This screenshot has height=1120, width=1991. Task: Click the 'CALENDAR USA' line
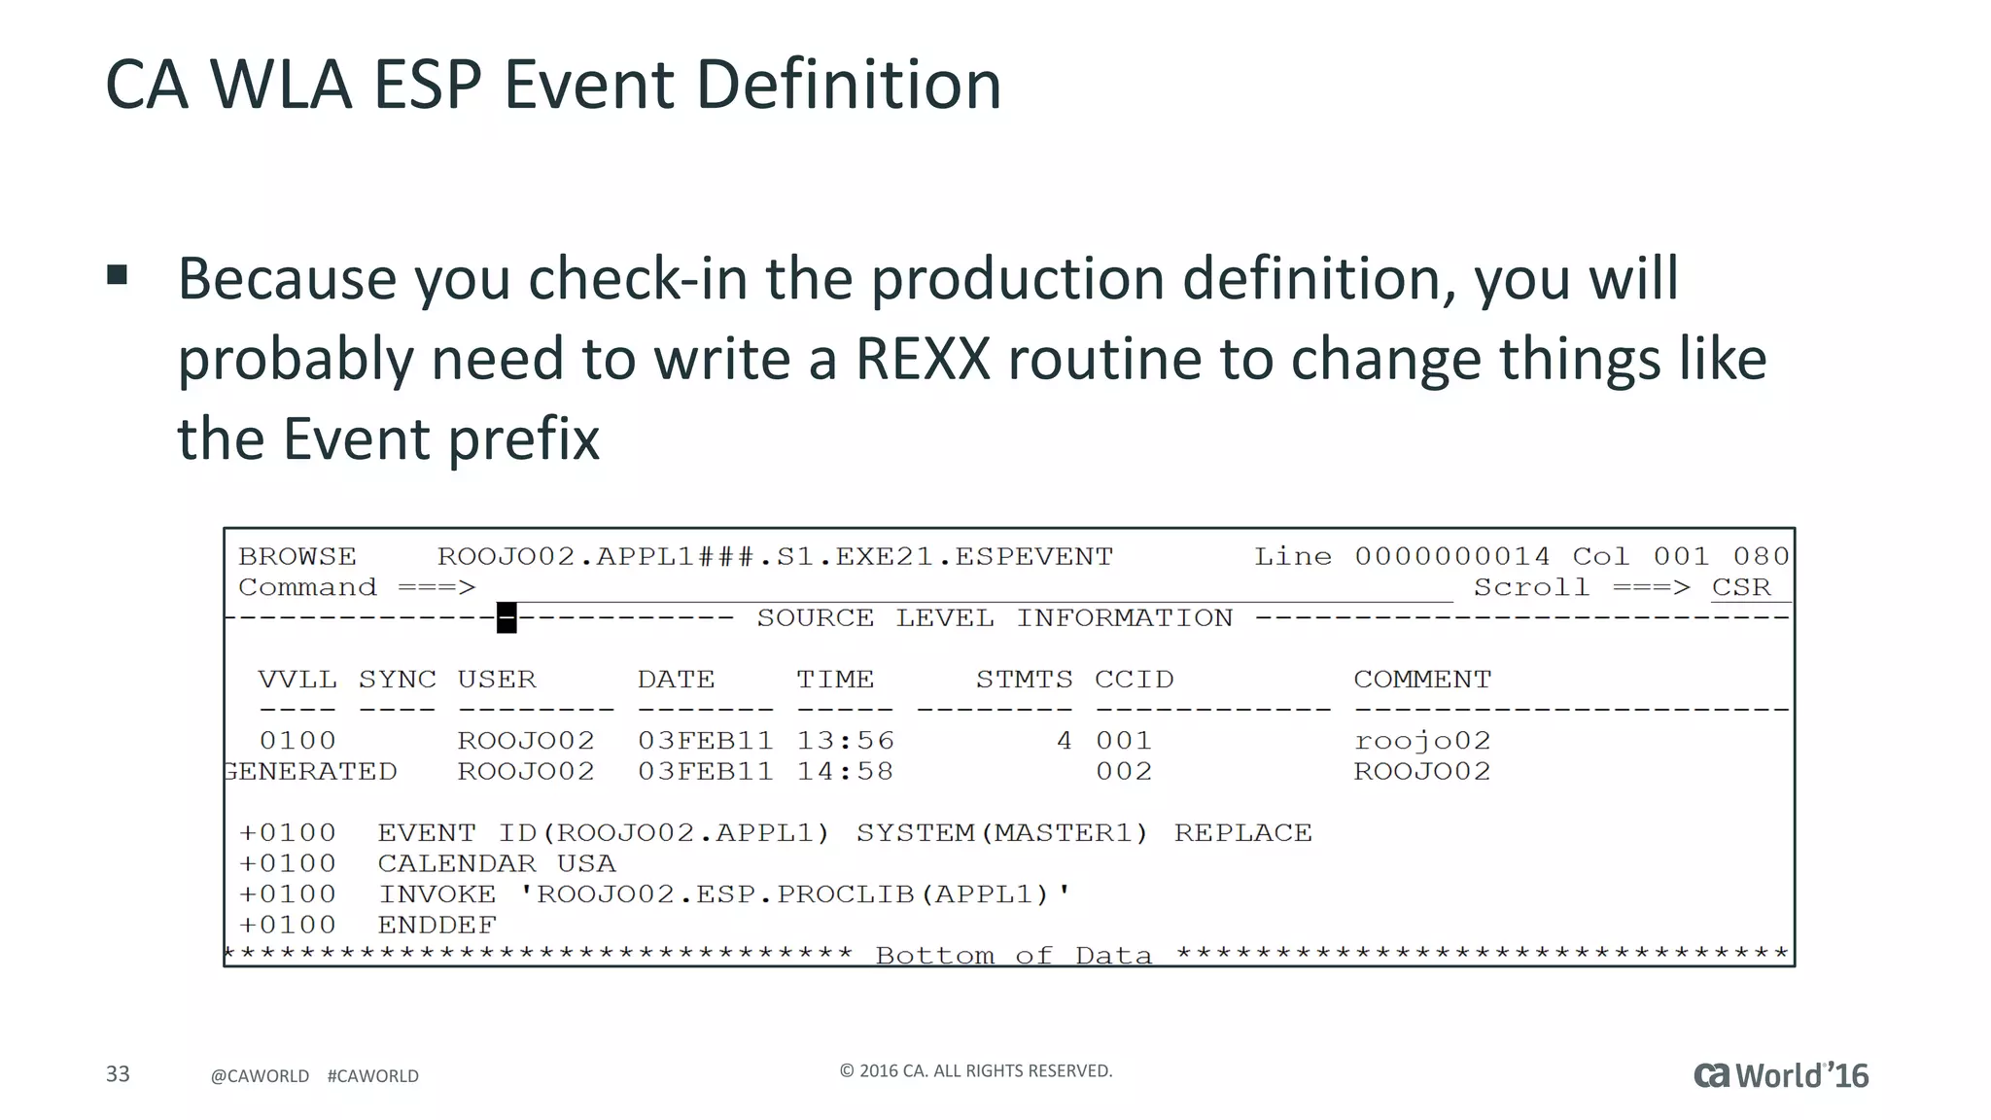[497, 864]
